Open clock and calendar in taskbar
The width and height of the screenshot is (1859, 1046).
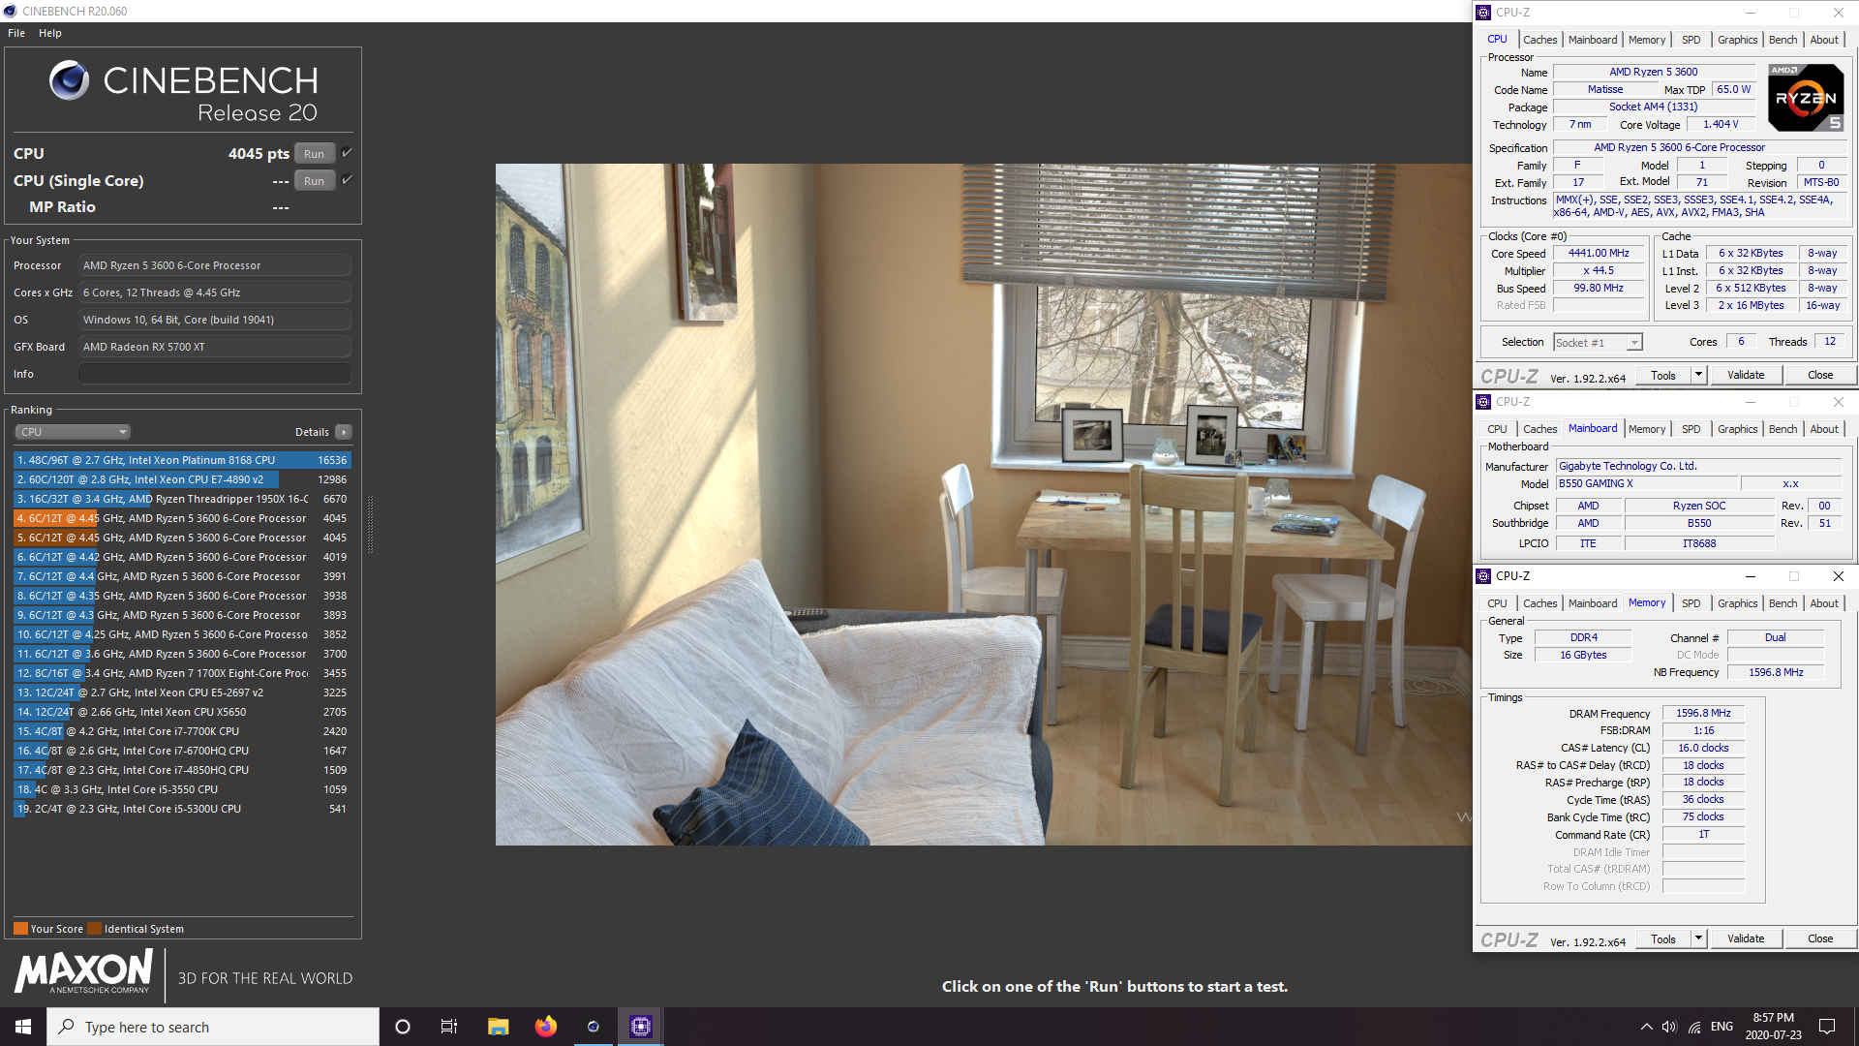1774,1027
